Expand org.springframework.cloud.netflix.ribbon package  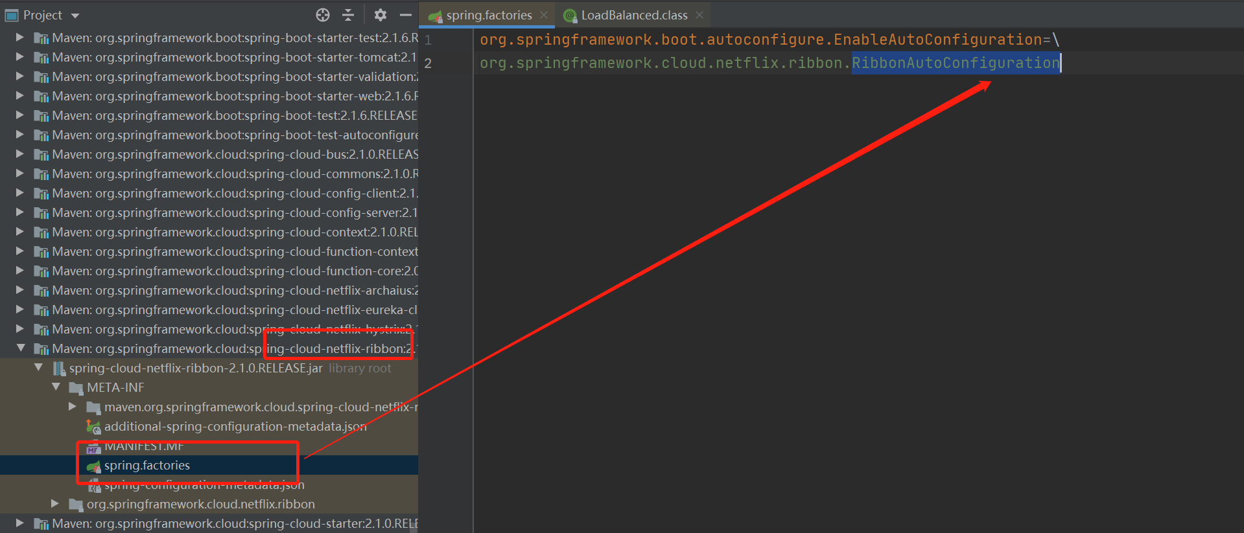55,504
